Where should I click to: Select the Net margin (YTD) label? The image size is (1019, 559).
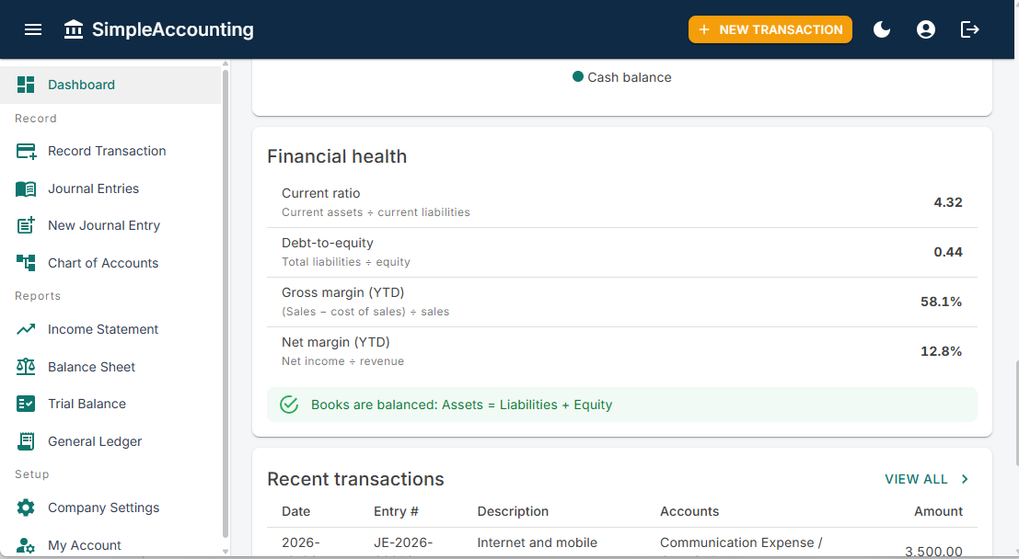335,342
